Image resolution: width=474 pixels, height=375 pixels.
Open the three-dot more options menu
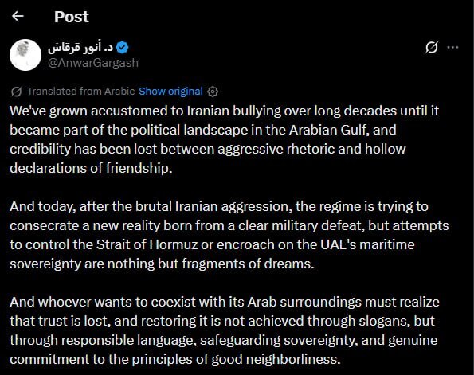[x=452, y=48]
